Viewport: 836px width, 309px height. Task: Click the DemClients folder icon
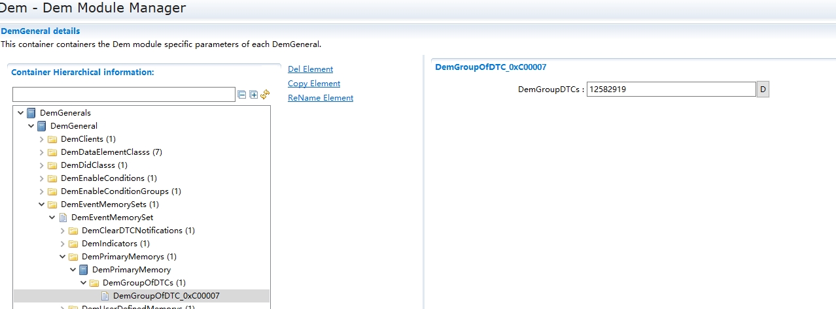tap(52, 139)
